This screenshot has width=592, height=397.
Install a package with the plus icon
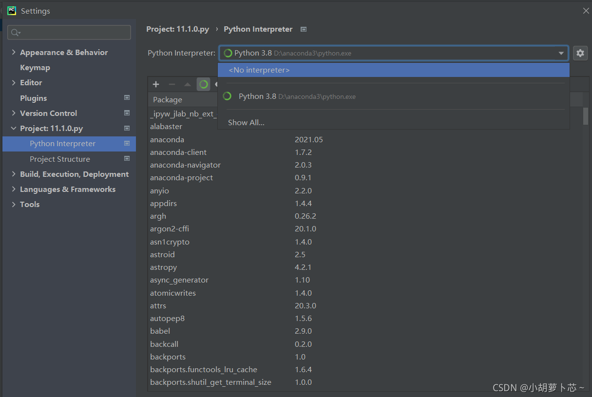pyautogui.click(x=156, y=84)
